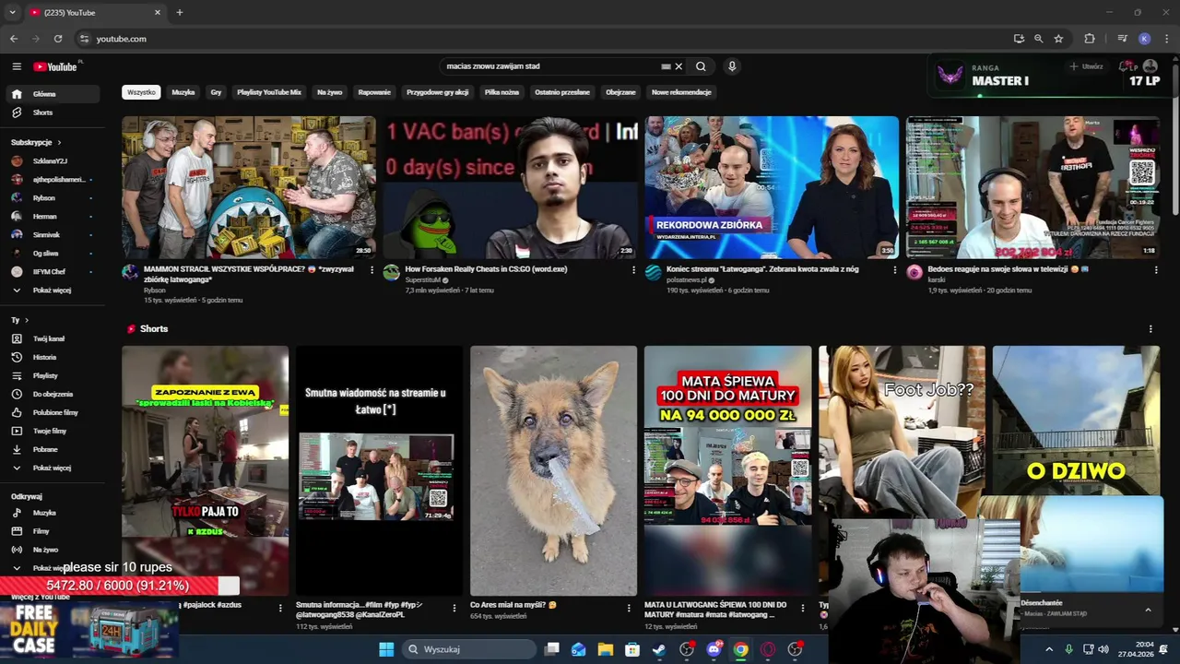Select the Muzyka filter chip
The height and width of the screenshot is (664, 1180).
pyautogui.click(x=183, y=92)
